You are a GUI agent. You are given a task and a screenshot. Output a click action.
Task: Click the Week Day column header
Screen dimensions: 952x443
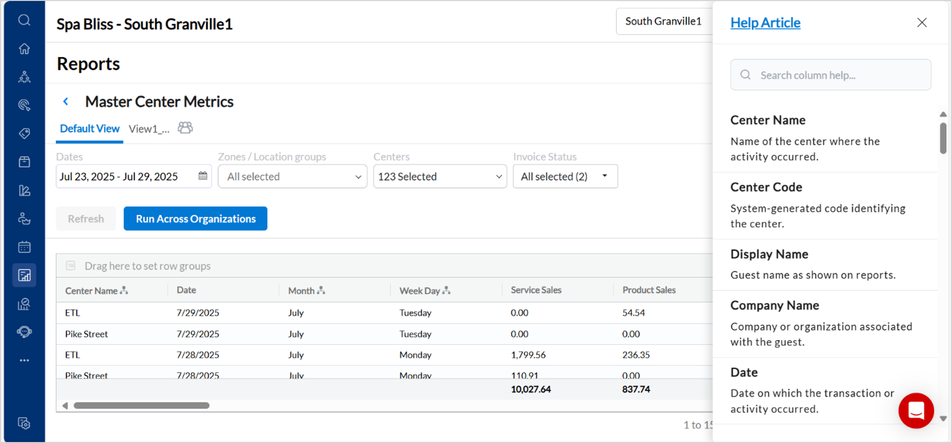coord(419,291)
